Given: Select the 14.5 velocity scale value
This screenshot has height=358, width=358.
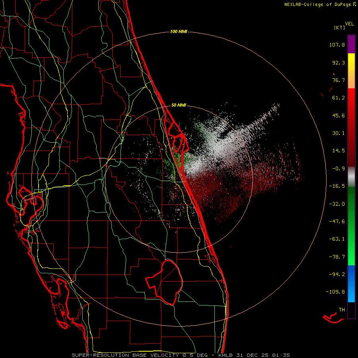Looking at the screenshot, I should point(339,151).
